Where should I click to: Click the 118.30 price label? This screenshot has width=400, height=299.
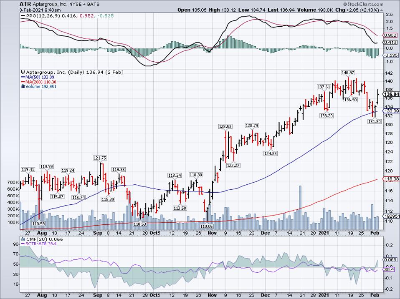[196, 175]
